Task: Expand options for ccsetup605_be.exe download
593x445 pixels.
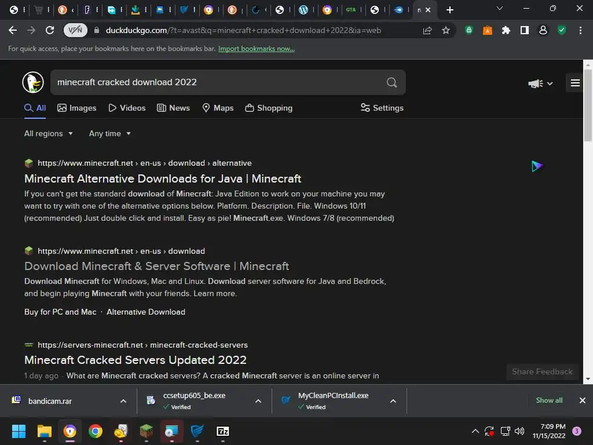Action: (x=258, y=401)
